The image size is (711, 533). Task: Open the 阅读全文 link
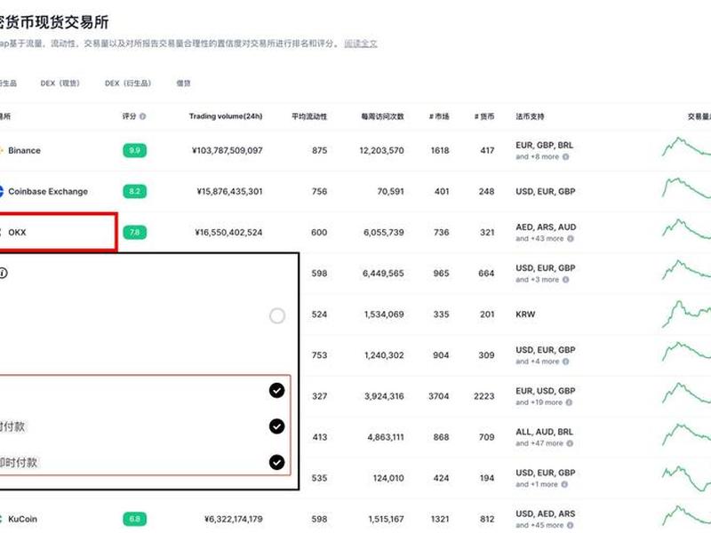361,44
